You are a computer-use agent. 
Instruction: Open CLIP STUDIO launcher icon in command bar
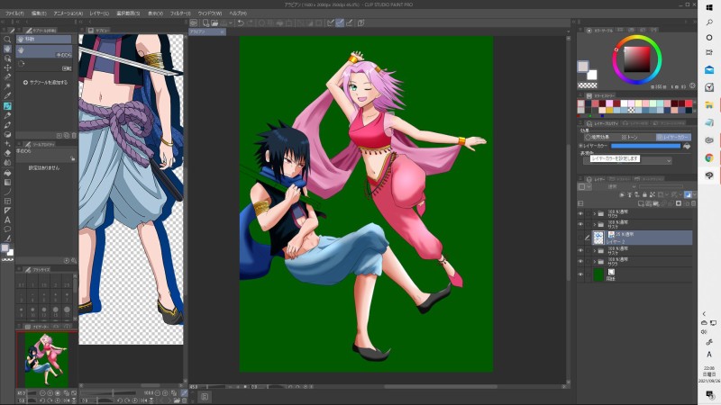click(194, 22)
